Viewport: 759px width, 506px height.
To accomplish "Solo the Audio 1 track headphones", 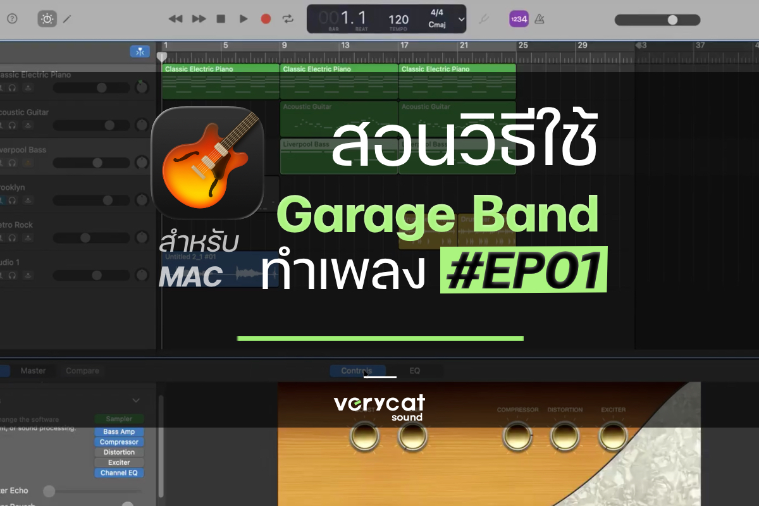I will (x=12, y=276).
